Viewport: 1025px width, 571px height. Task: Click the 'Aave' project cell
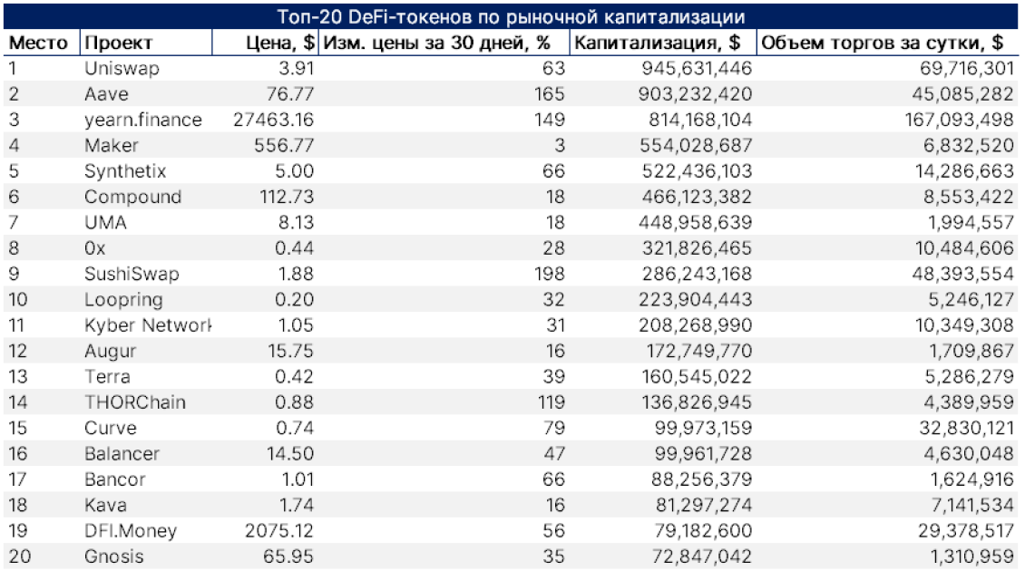coord(106,94)
